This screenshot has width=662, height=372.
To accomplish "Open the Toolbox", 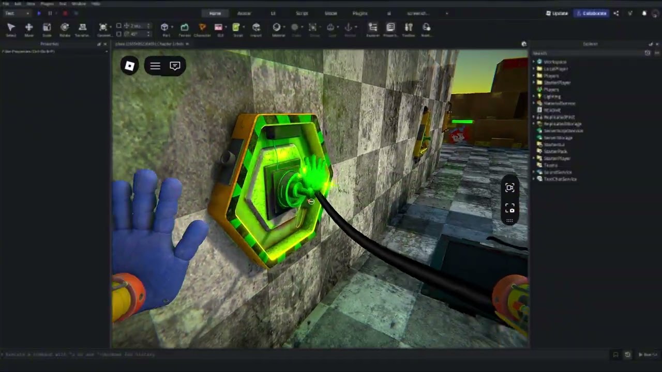I will (x=409, y=29).
